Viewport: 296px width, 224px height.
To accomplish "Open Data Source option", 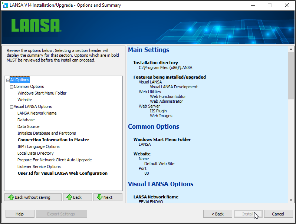I will pos(29,126).
